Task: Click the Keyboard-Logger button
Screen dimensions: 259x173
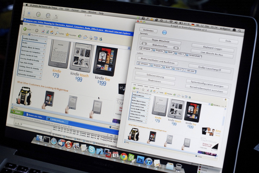Action: coord(213,48)
